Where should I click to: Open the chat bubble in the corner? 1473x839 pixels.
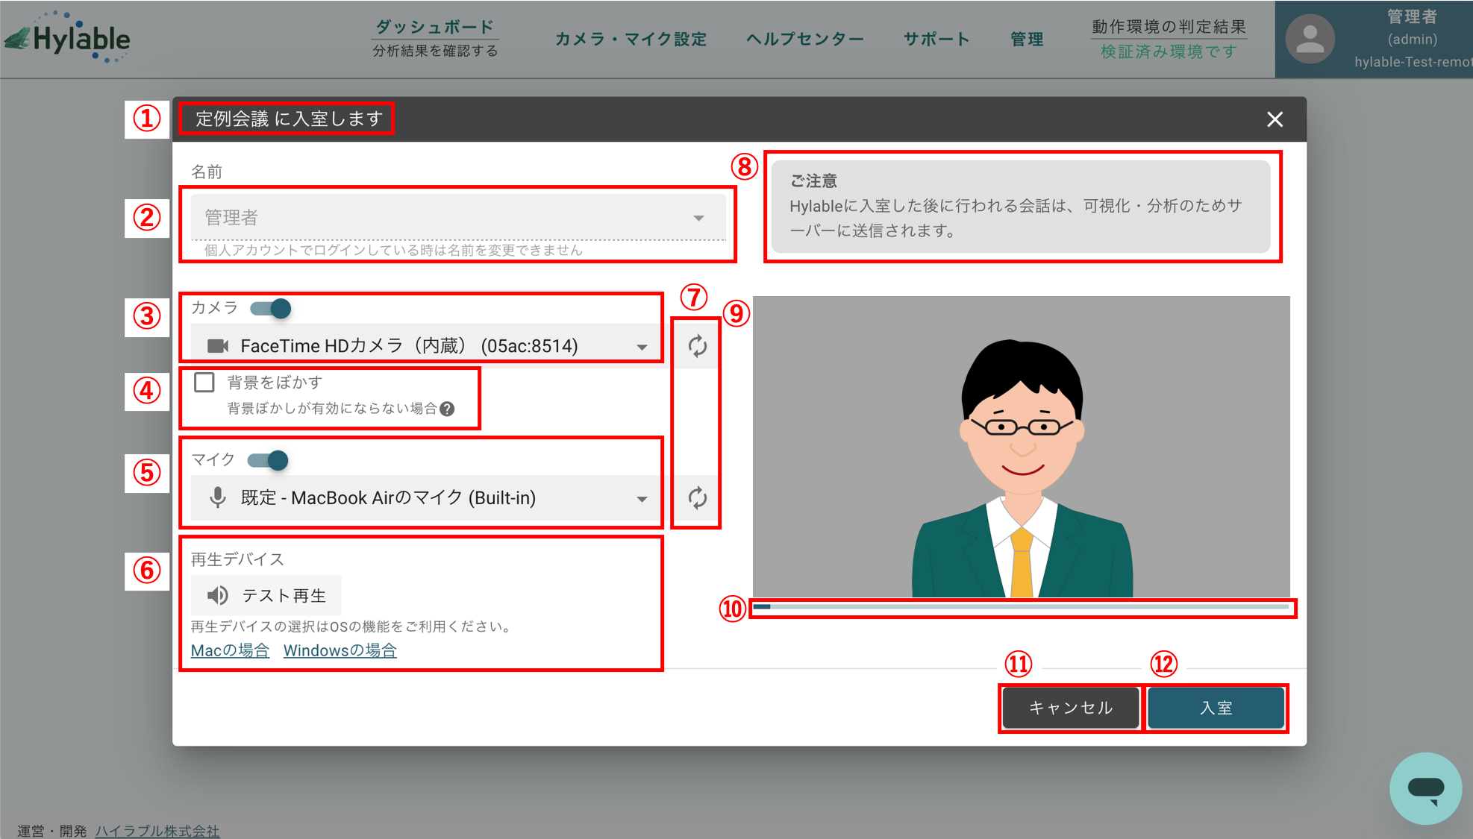tap(1425, 788)
